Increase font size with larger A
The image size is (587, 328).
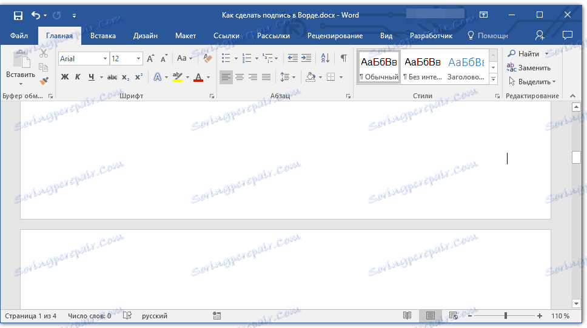(x=150, y=58)
